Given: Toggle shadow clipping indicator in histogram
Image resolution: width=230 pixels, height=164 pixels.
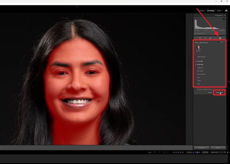Looking at the screenshot, I should point(196,19).
